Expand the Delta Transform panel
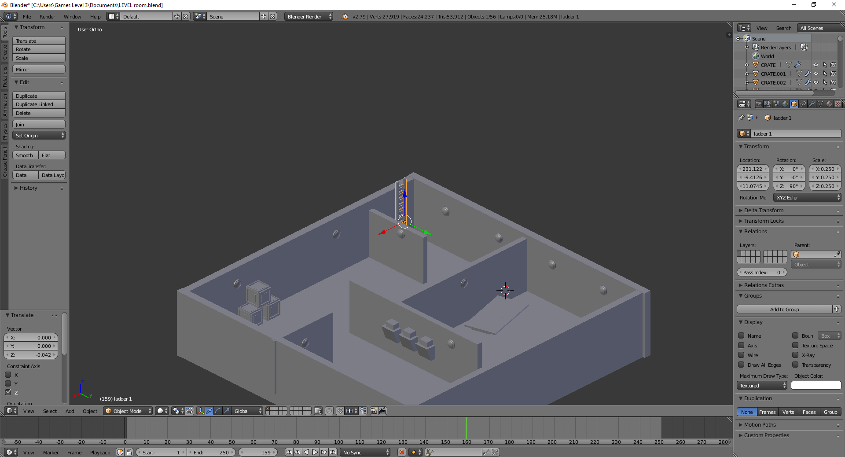This screenshot has width=845, height=457. 764,210
